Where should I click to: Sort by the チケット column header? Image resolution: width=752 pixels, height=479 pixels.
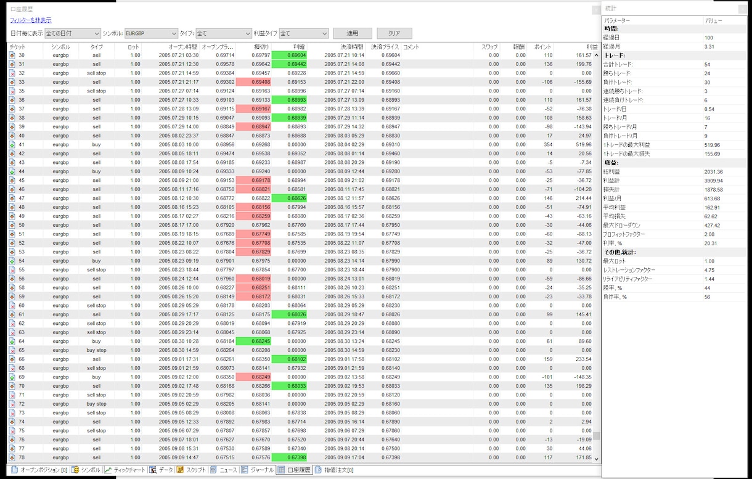tap(25, 47)
